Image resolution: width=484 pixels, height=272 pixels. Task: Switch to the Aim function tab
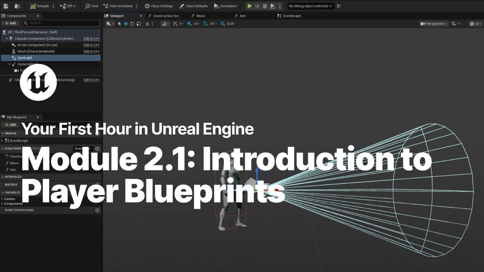pyautogui.click(x=240, y=16)
